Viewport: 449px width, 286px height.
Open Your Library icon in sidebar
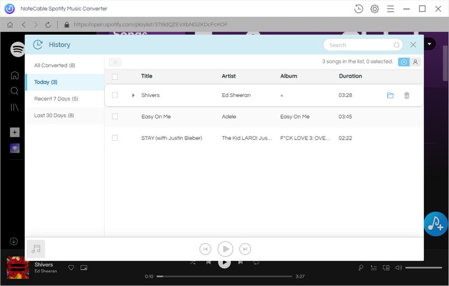coord(15,108)
